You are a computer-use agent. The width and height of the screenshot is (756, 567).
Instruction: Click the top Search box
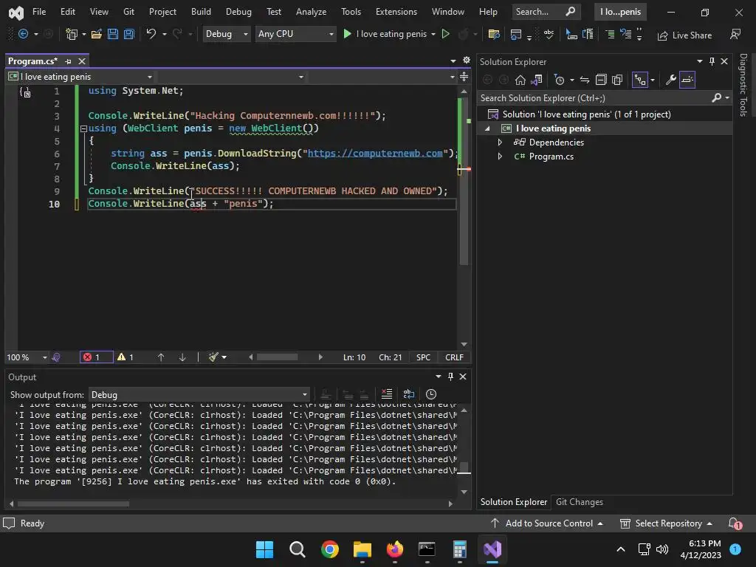546,12
